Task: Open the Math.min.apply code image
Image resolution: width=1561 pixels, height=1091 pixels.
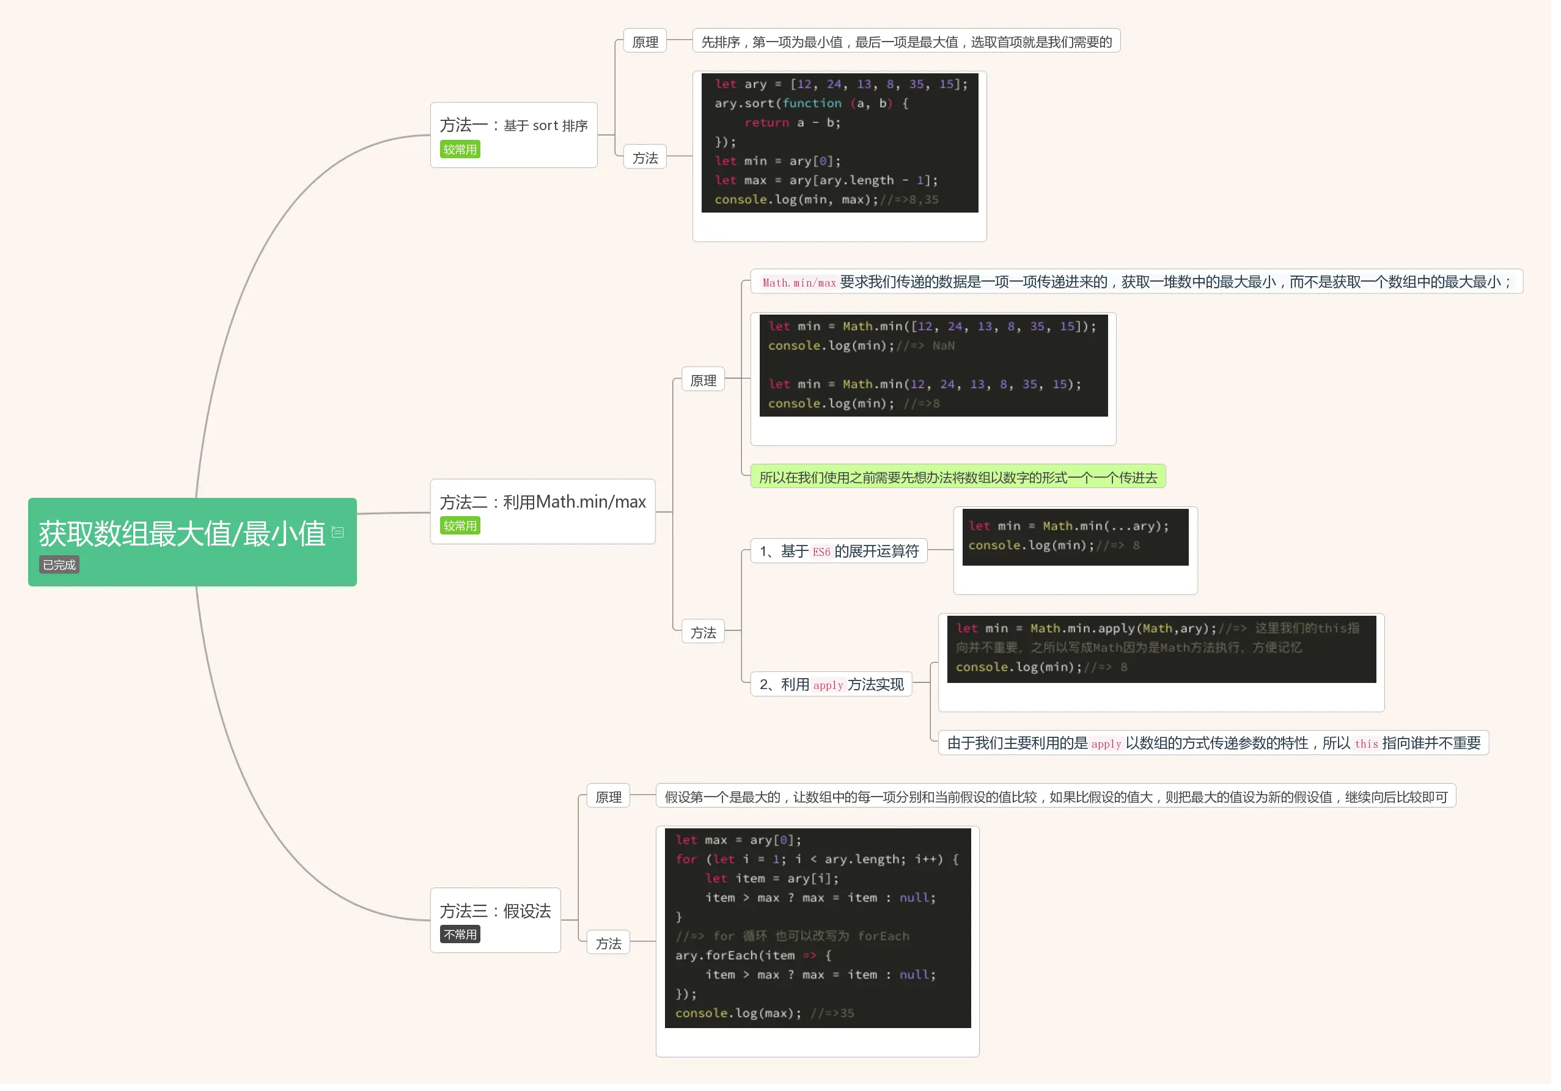Action: point(1161,649)
